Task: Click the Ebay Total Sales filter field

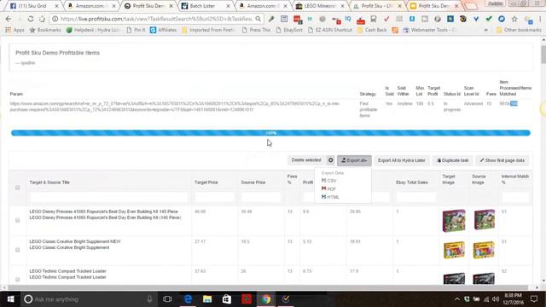Action: [415, 197]
